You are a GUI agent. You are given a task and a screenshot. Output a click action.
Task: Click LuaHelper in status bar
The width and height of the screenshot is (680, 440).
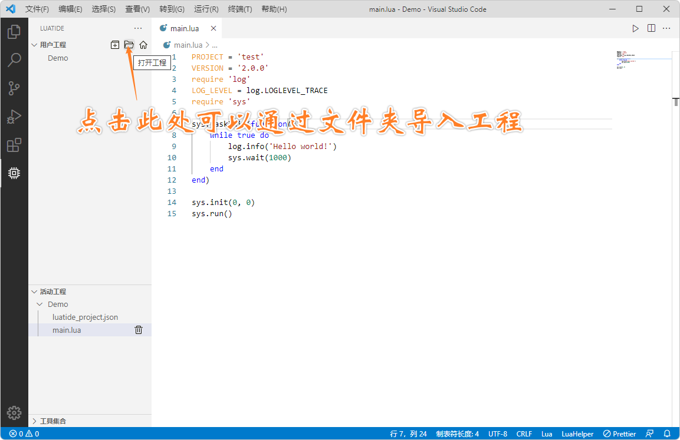click(x=577, y=434)
